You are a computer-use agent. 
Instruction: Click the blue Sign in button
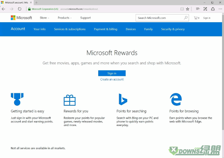[112, 73]
